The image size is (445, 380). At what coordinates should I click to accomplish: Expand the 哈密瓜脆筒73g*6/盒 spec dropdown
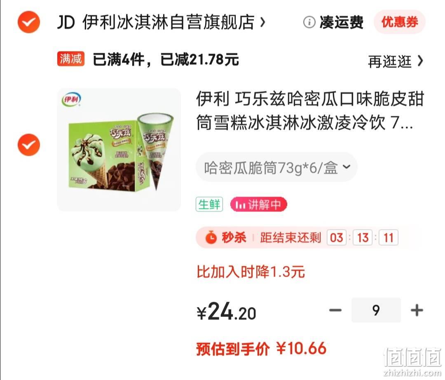pos(276,167)
